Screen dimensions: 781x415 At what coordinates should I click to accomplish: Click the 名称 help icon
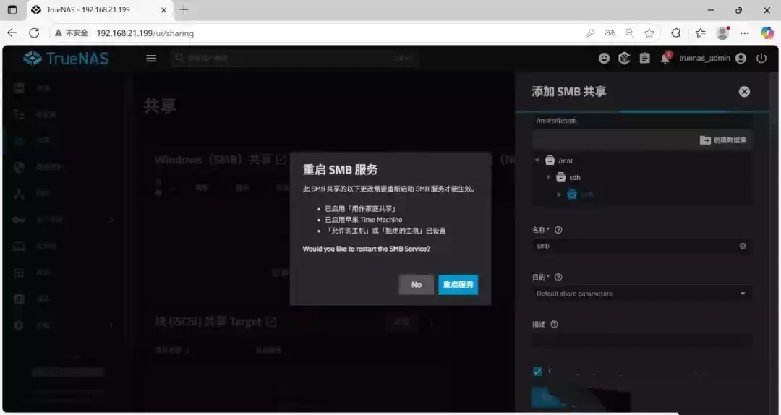click(x=558, y=230)
